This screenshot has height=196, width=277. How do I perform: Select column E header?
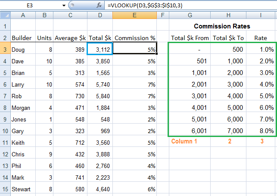click(134, 15)
